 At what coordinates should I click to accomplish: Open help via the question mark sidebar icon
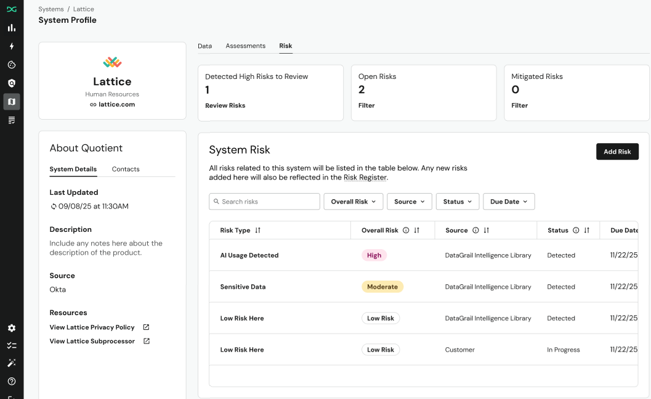point(12,381)
